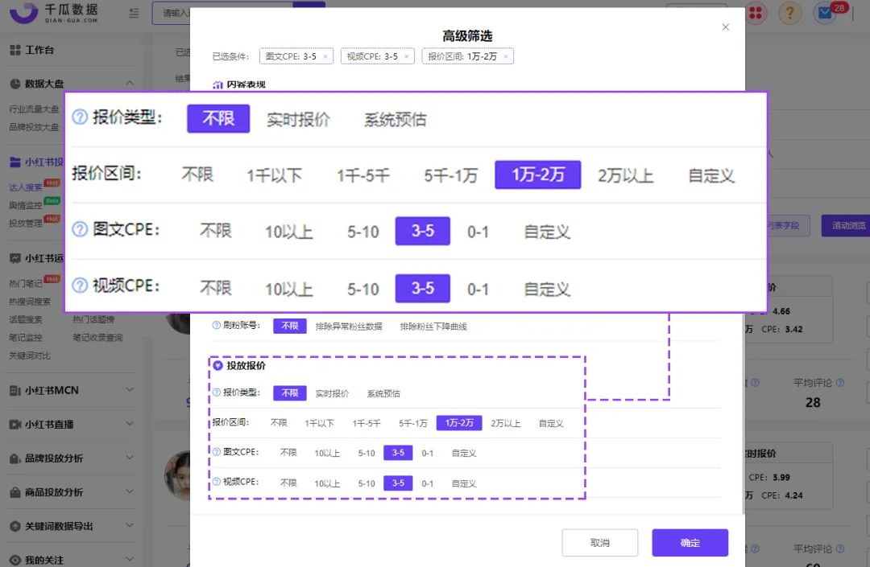Viewport: 870px width, 567px height.
Task: Select 实时报价 in enlarged 报价类型 row
Action: (298, 119)
